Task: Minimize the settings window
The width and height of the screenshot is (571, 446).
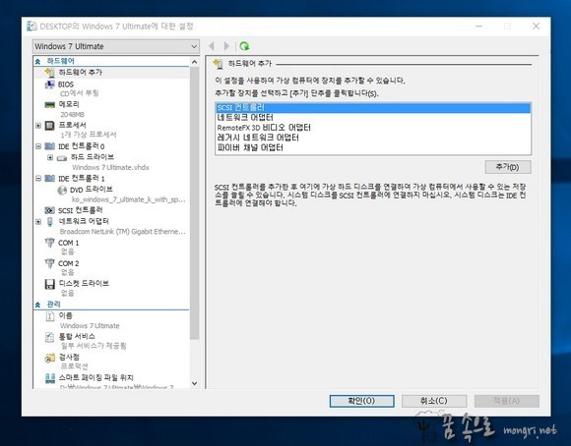Action: pyautogui.click(x=478, y=27)
